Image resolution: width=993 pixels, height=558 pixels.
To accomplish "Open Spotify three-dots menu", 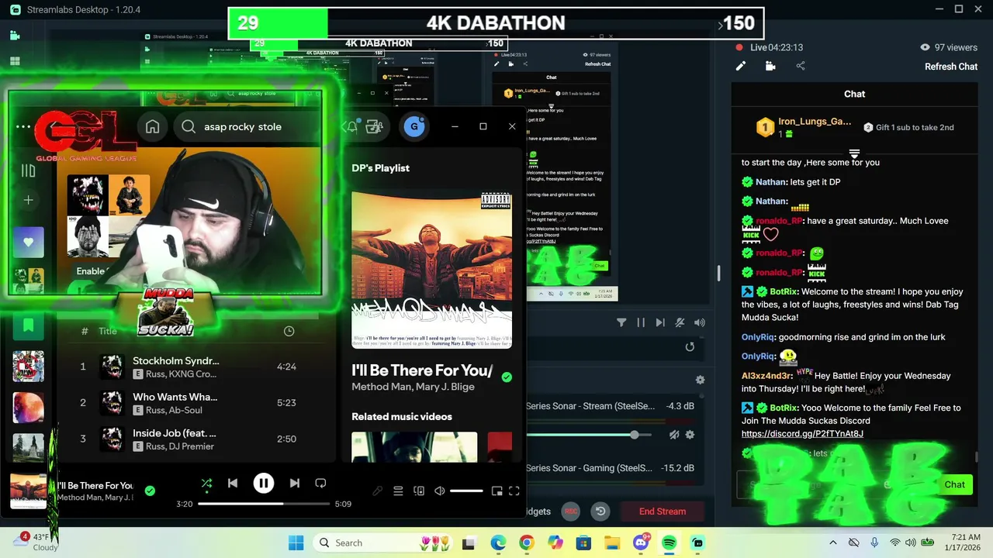I will (23, 126).
